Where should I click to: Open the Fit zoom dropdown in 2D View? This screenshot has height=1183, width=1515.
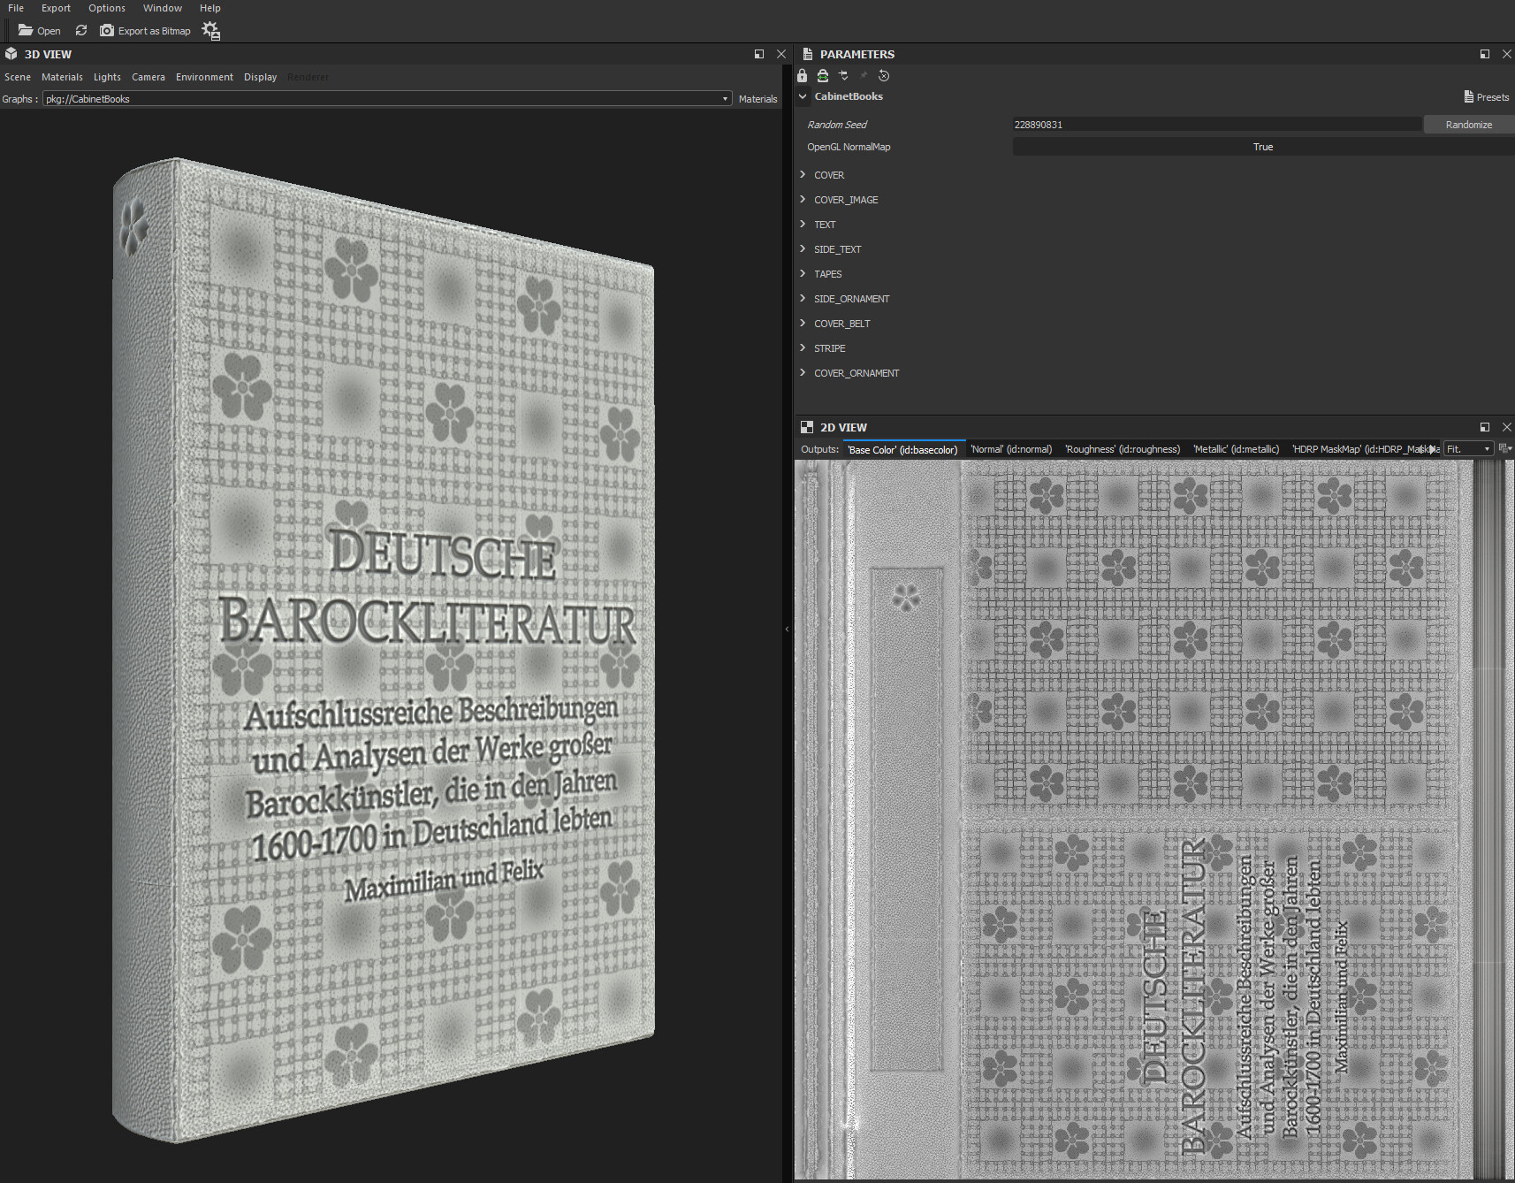pos(1468,449)
